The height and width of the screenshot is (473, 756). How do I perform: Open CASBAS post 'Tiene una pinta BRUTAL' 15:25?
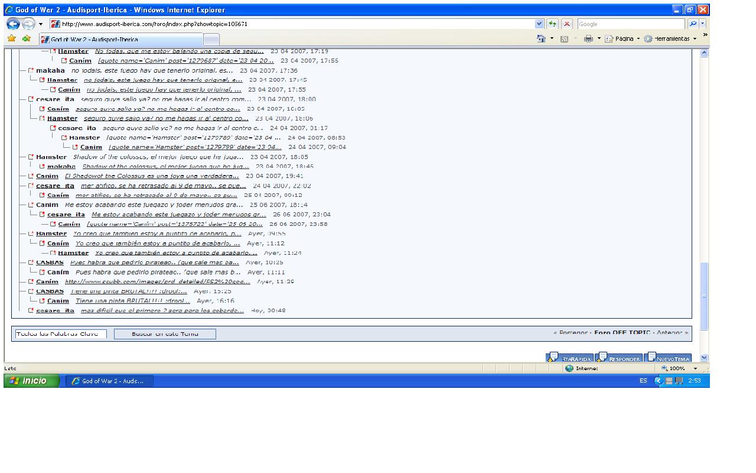pyautogui.click(x=129, y=291)
